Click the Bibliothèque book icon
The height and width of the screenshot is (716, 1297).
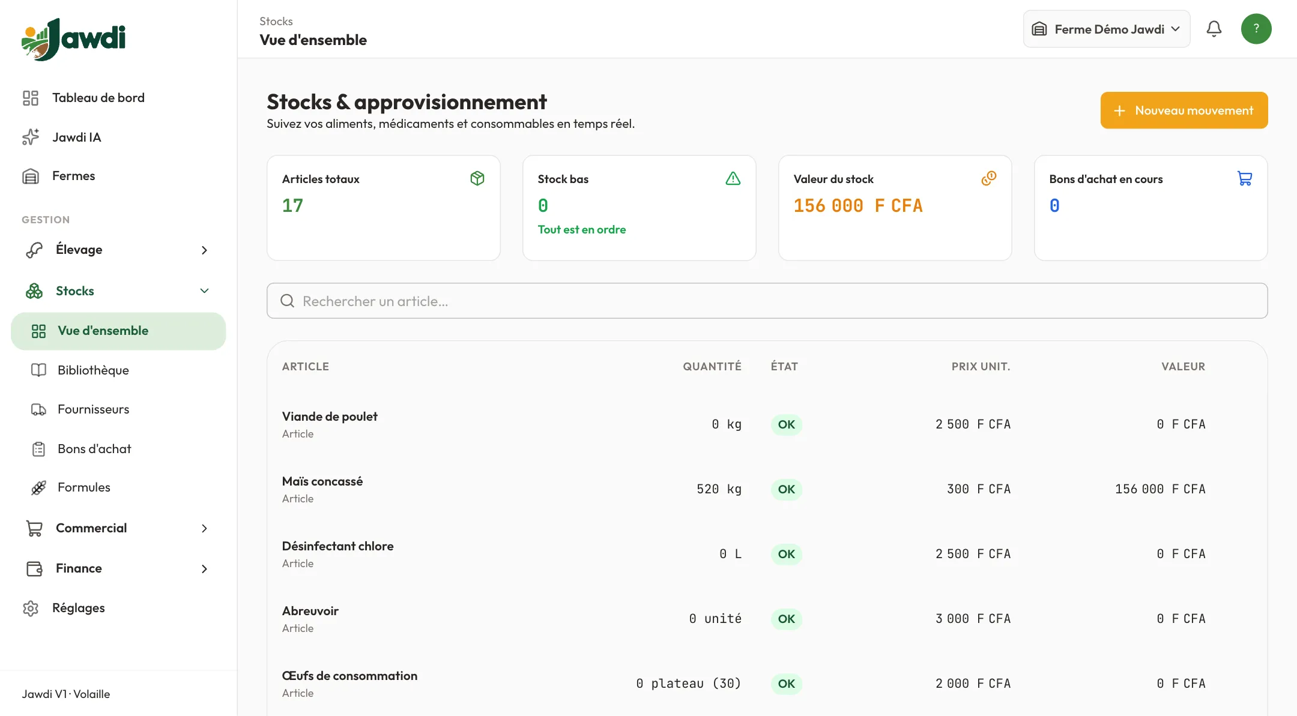click(x=38, y=370)
